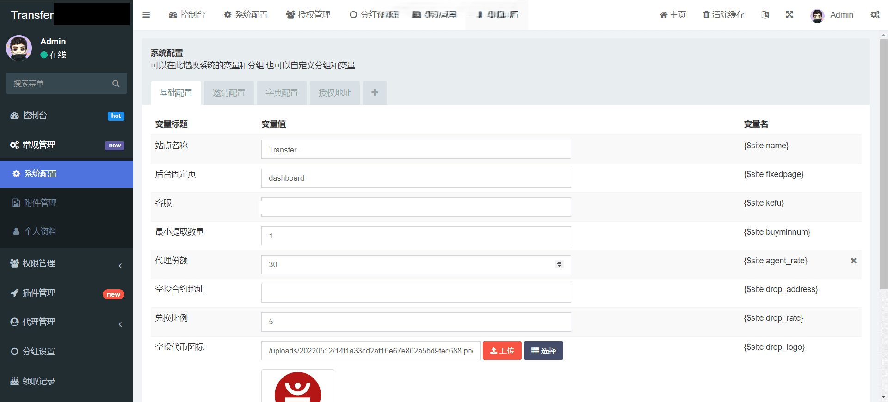The height and width of the screenshot is (402, 888).
Task: Click the plus icon to add config group
Action: tap(375, 93)
